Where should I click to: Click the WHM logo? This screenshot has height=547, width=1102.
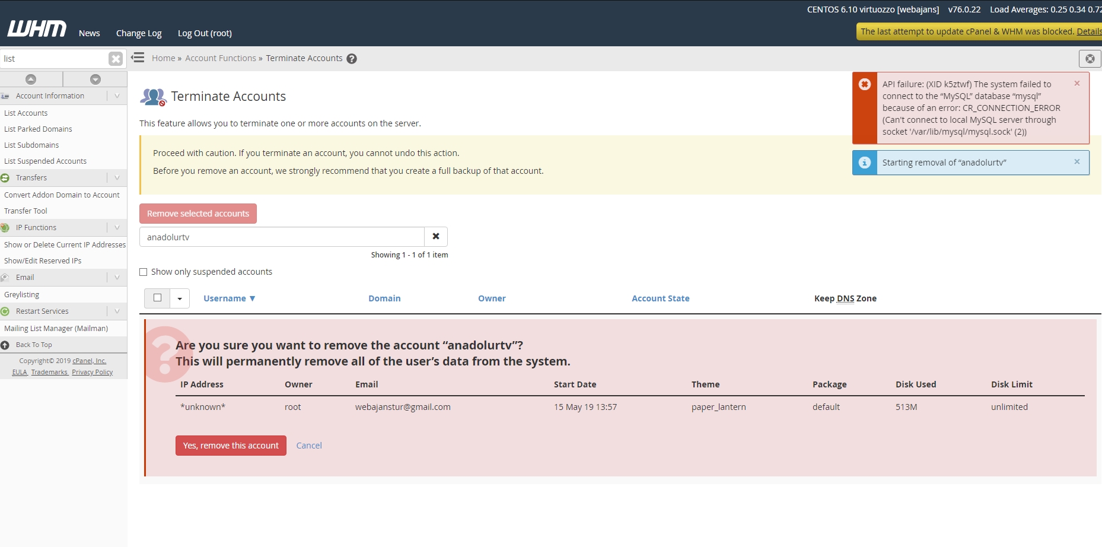click(x=37, y=29)
